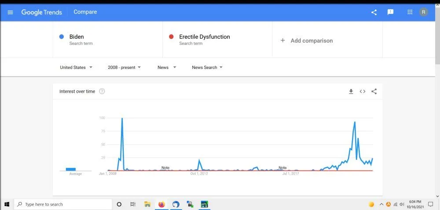
Task: Download the Interest over time CSV
Action: [351, 91]
